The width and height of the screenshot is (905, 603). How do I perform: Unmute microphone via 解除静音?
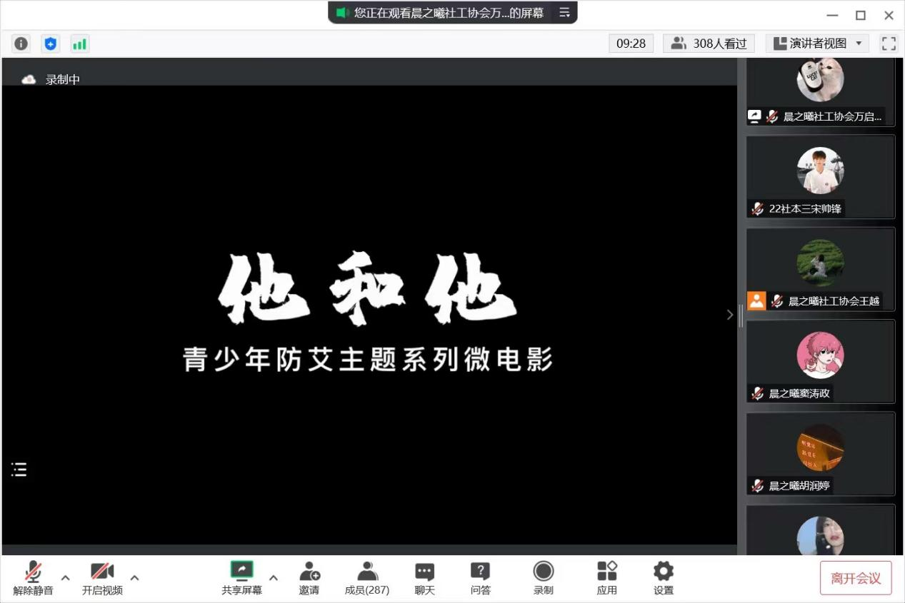pos(33,578)
